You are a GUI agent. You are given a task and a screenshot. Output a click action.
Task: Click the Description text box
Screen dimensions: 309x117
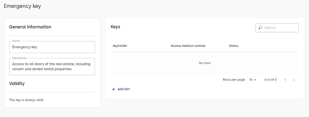click(x=52, y=67)
